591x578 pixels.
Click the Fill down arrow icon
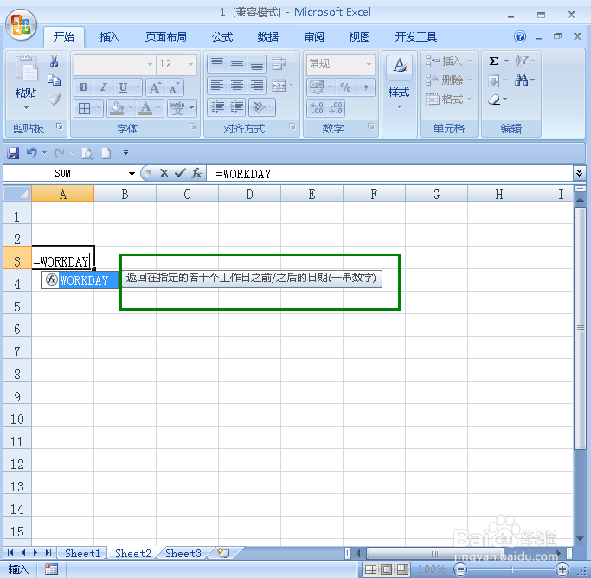493,80
